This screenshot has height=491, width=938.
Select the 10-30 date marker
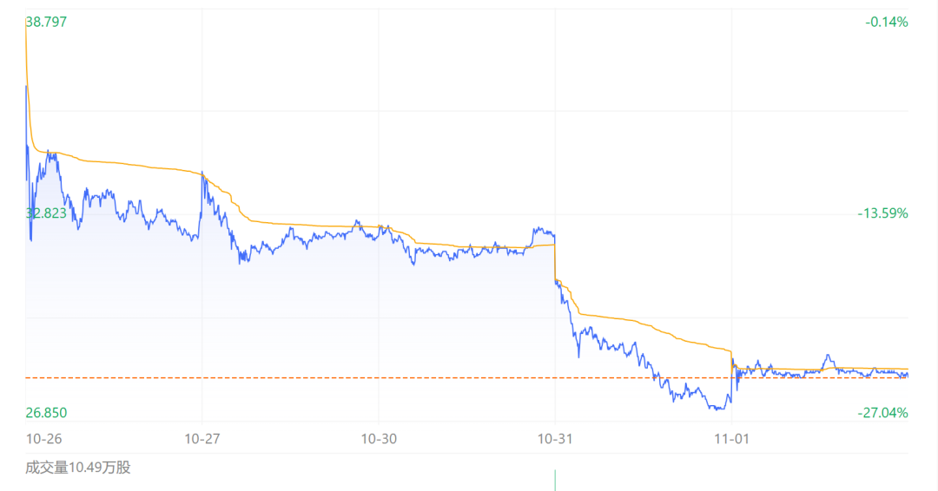click(x=379, y=439)
